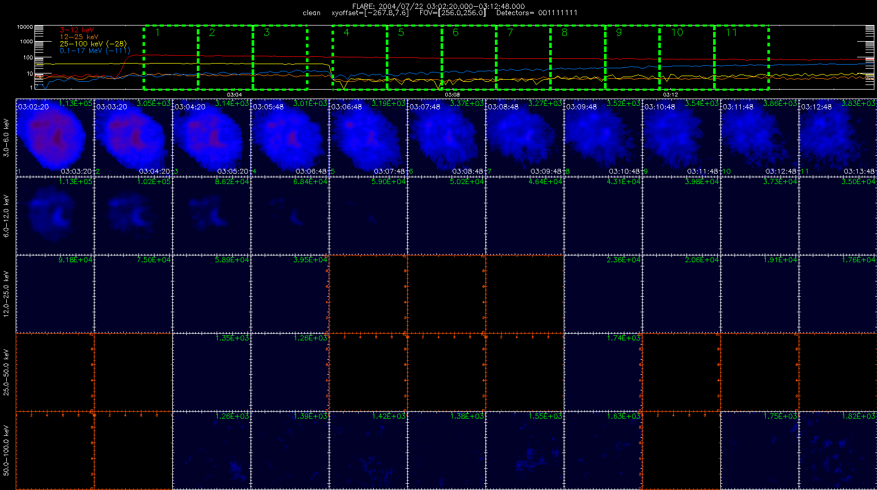Click the 3.0-6.0 keV row label
The height and width of the screenshot is (490, 877).
coord(6,138)
